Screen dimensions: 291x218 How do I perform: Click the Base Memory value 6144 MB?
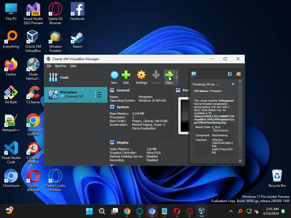tap(138, 114)
